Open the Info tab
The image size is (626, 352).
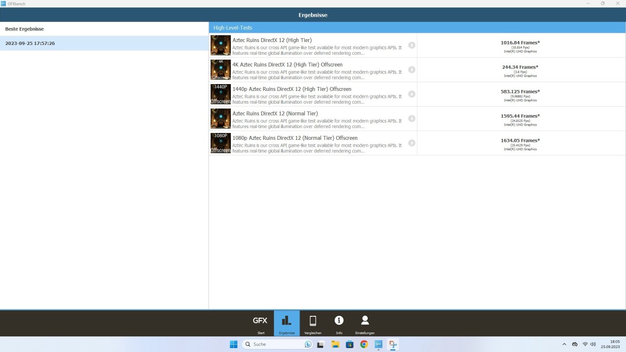point(339,323)
